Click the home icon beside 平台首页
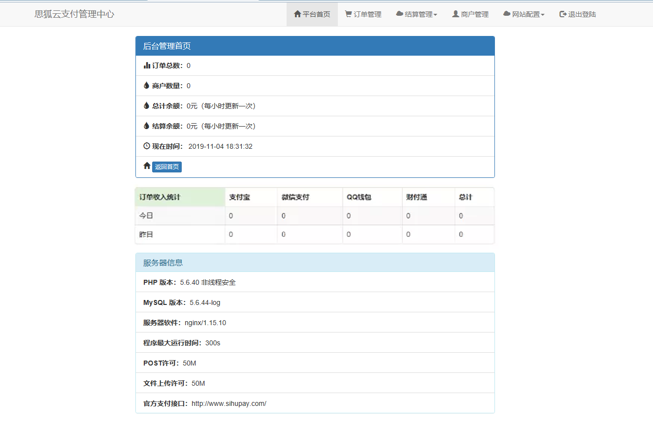The height and width of the screenshot is (433, 653). [x=296, y=14]
